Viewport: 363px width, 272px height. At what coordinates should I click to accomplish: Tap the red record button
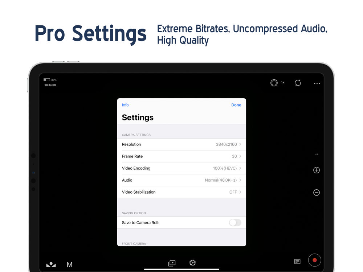[x=314, y=260]
